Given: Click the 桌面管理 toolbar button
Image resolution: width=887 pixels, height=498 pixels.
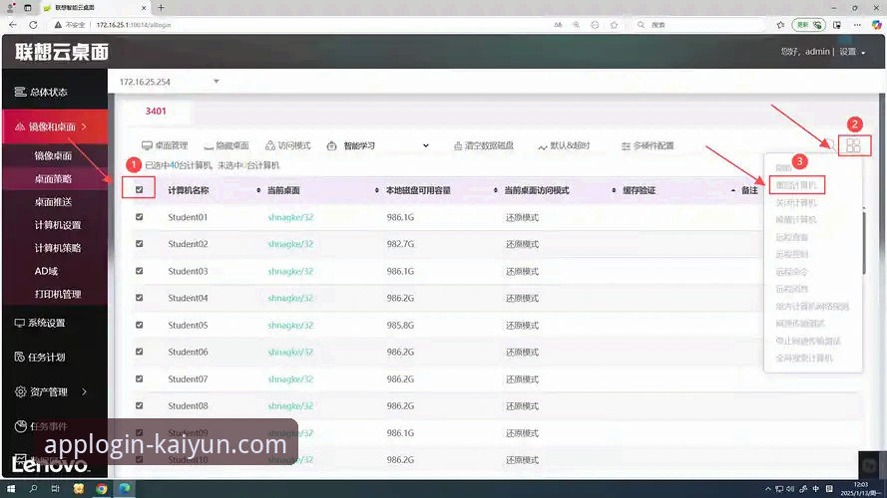Looking at the screenshot, I should click(x=165, y=145).
